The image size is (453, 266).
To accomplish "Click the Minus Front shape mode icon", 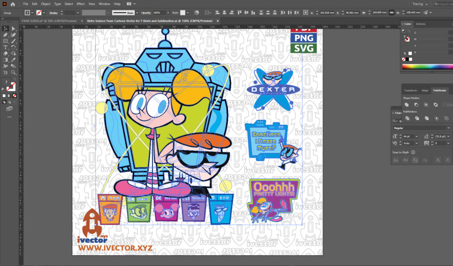I will [416, 105].
